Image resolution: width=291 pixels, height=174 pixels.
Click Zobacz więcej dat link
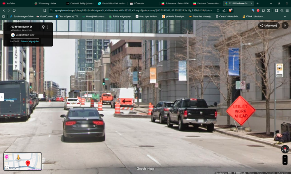pyautogui.click(x=30, y=42)
